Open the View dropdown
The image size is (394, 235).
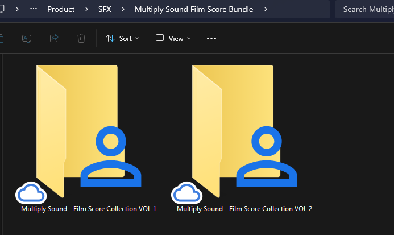pyautogui.click(x=173, y=39)
